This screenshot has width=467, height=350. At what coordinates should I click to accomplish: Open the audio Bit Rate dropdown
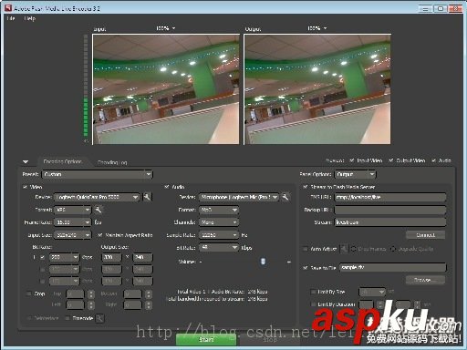tap(219, 248)
